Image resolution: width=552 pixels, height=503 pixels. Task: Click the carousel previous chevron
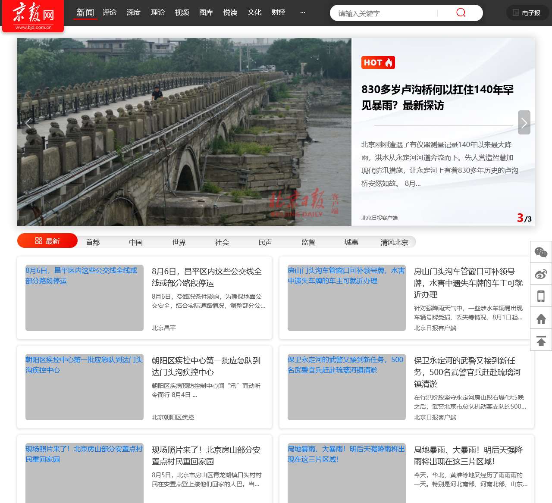tap(28, 123)
